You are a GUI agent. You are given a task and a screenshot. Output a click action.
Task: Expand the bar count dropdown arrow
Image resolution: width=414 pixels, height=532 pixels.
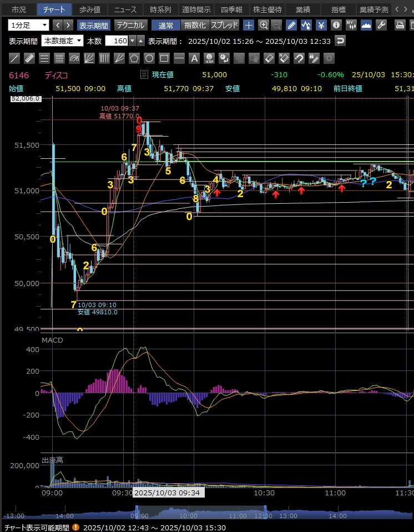pos(132,41)
